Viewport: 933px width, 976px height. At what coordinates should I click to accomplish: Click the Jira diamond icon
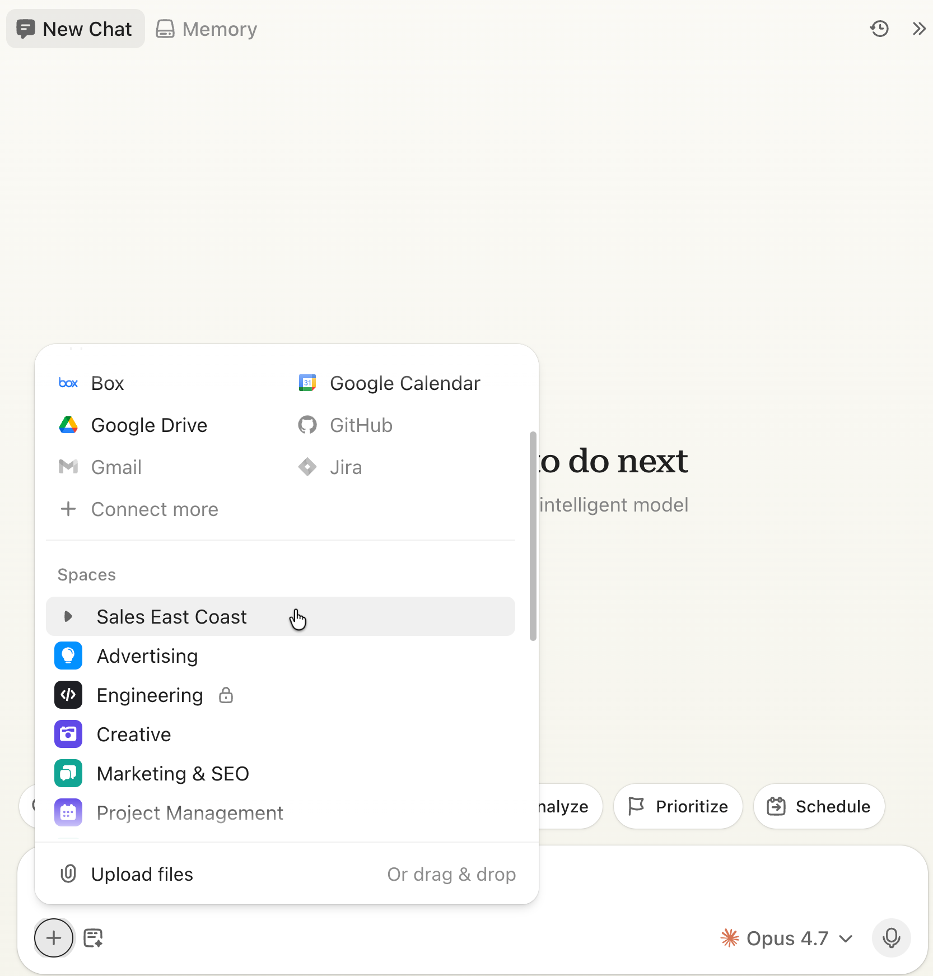click(307, 467)
